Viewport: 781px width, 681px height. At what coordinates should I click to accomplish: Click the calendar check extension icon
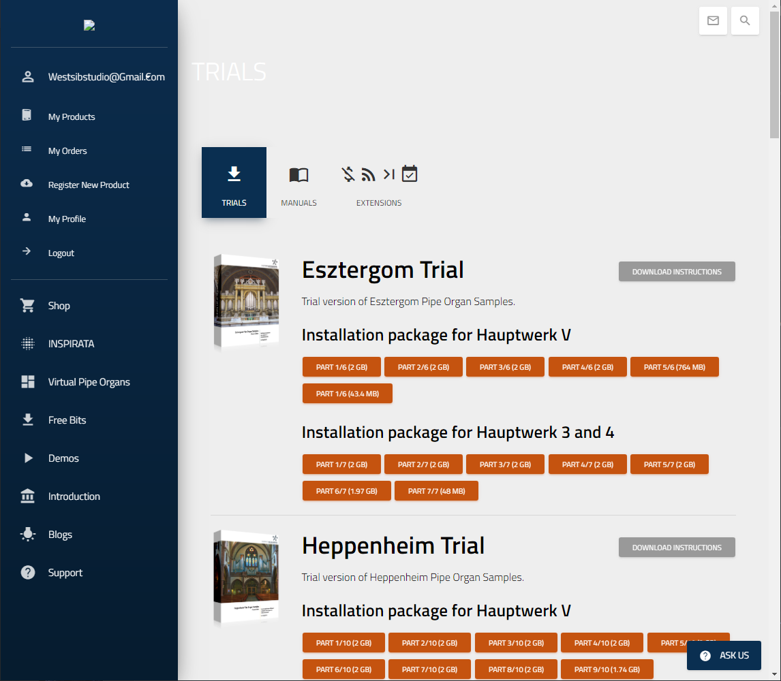point(410,174)
